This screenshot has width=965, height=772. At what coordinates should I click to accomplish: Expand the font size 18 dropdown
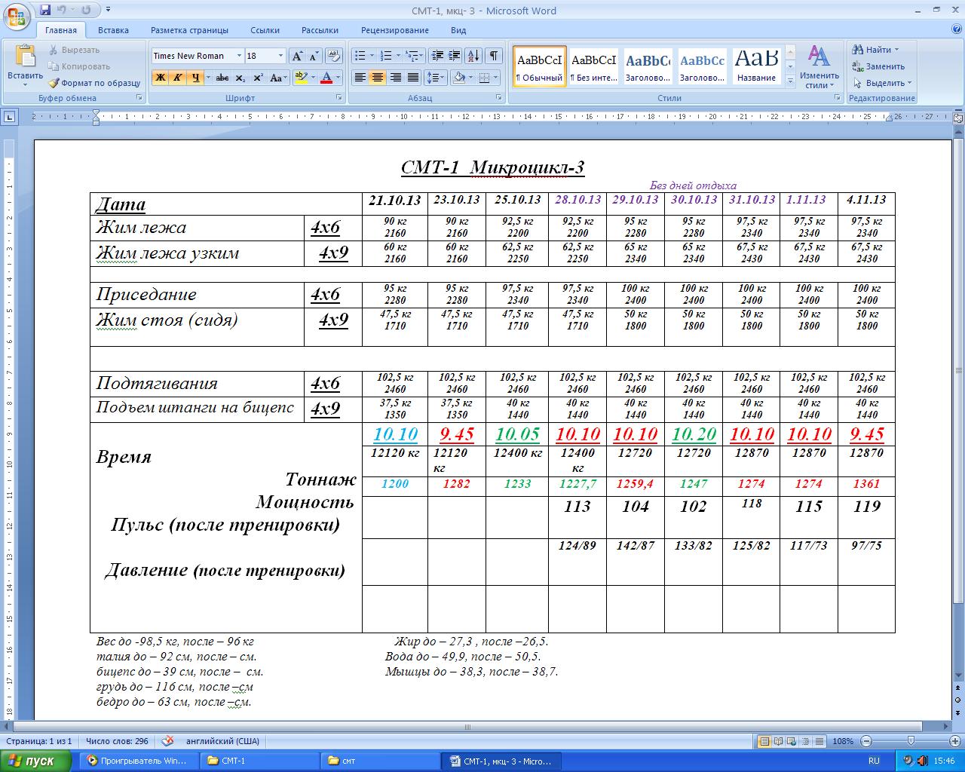[x=280, y=56]
